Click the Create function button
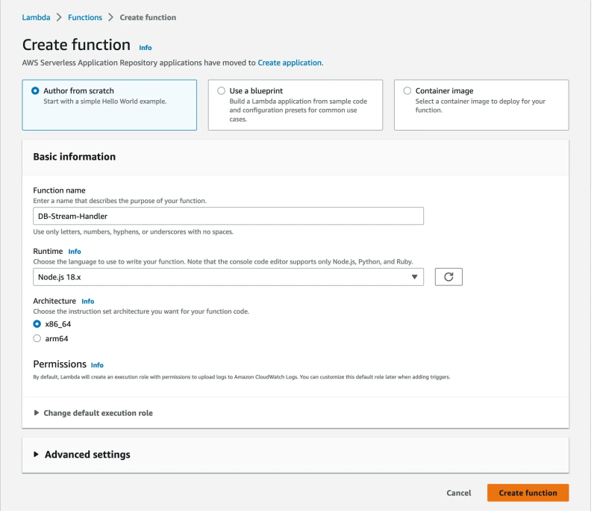This screenshot has width=597, height=516. [528, 493]
